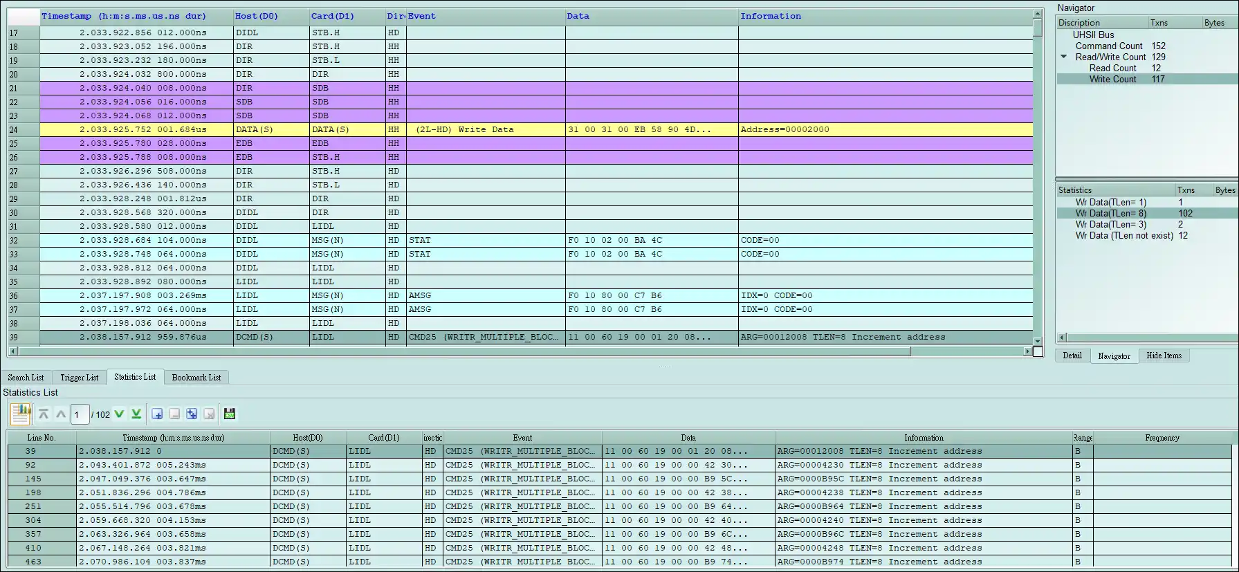Go to next entry green arrow
1239x572 pixels.
[119, 414]
